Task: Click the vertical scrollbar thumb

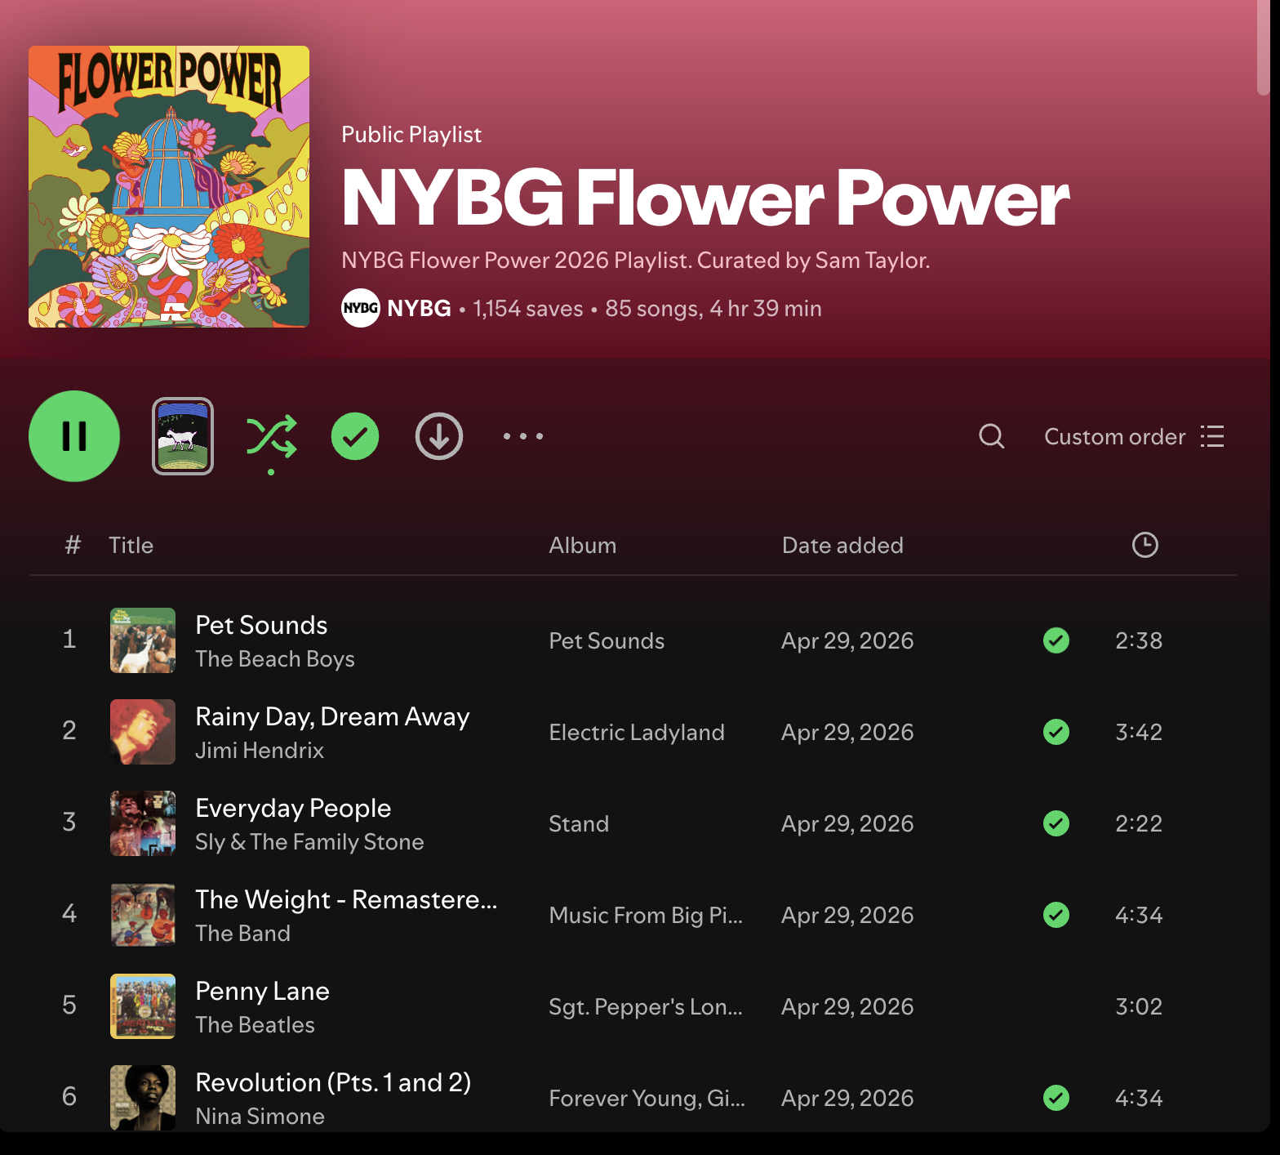Action: point(1263,47)
